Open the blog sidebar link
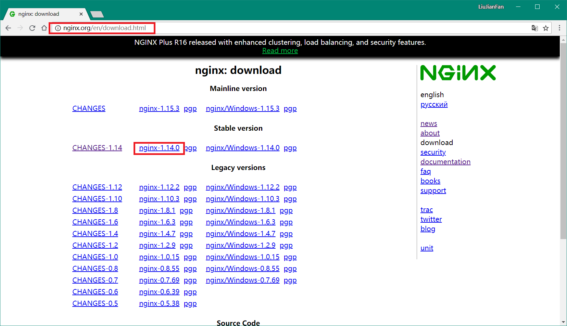Viewport: 567px width, 326px height. point(428,229)
